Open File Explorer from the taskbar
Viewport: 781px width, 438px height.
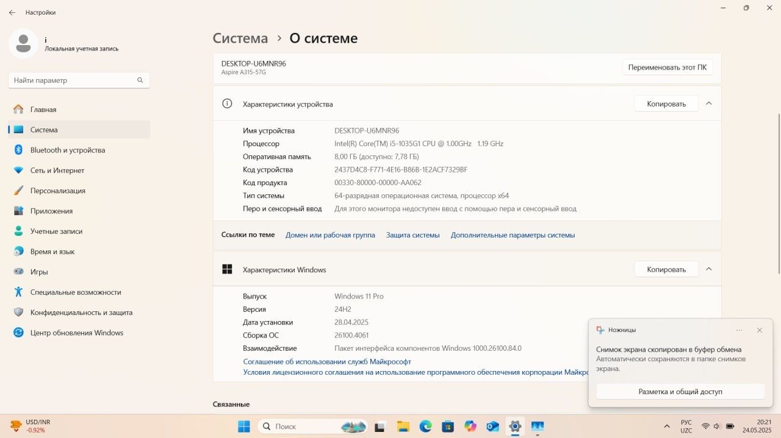[402, 426]
